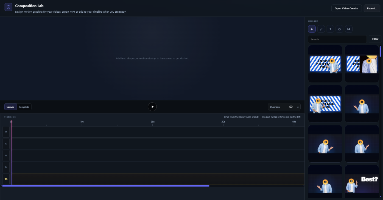This screenshot has width=383, height=200.
Task: Focus the library Search field
Action: click(337, 39)
